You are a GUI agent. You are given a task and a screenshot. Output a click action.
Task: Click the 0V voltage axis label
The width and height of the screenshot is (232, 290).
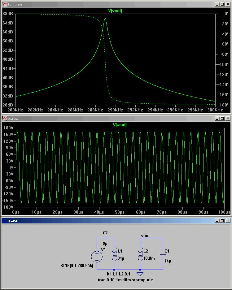pyautogui.click(x=11, y=167)
